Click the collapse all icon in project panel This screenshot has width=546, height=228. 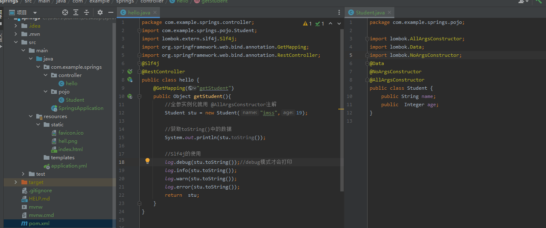coord(87,12)
